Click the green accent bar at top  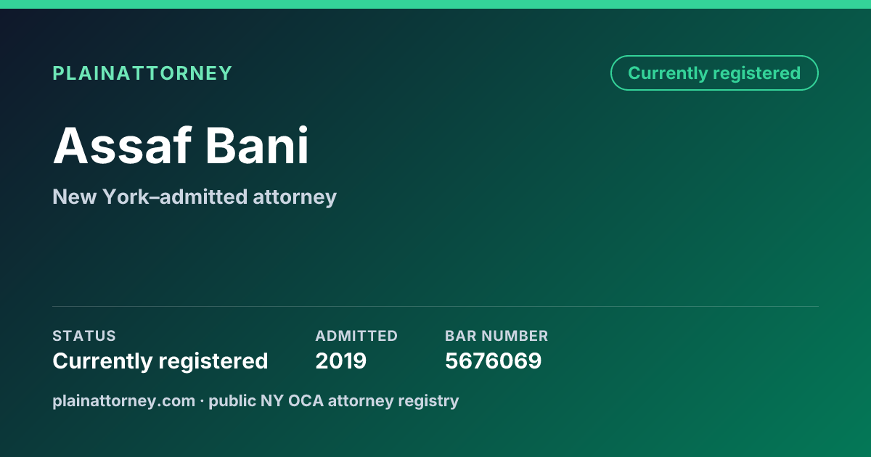tap(435, 4)
